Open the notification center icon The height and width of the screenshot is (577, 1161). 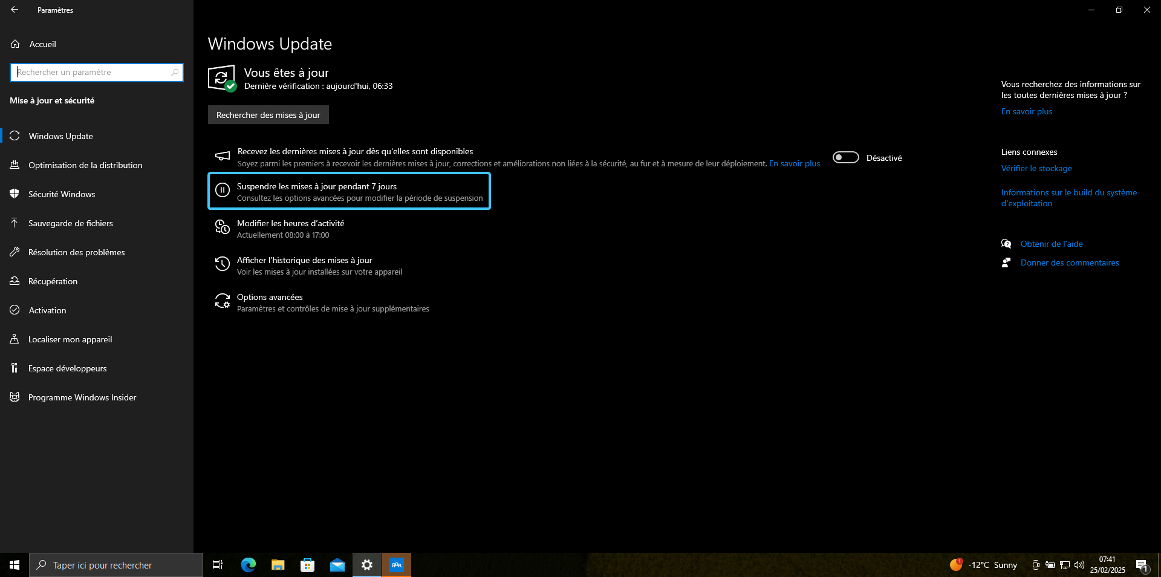(1142, 566)
